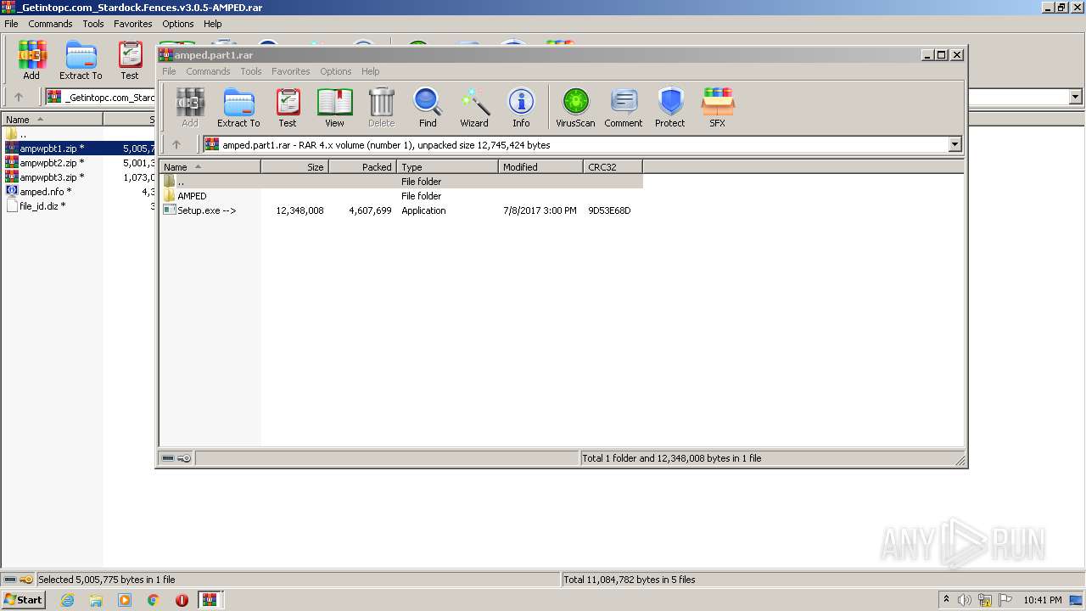Viewport: 1086px width, 611px height.
Task: Click the taskbar clock showing 10:41 PM
Action: [1042, 600]
